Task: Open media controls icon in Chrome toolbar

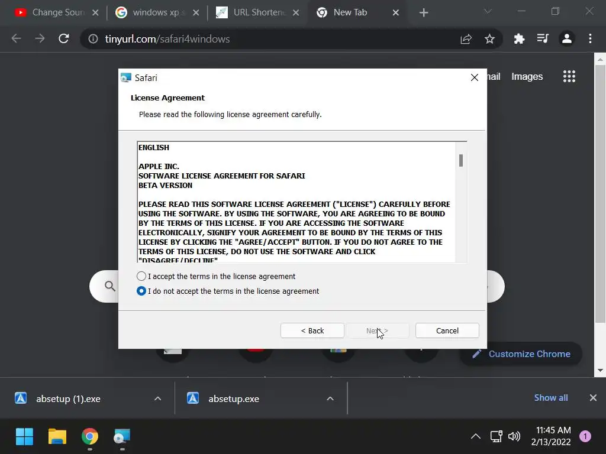Action: coord(543,38)
